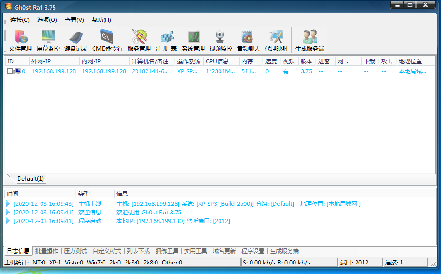This screenshot has width=441, height=274.
Task: Click the 端口: 2012 status bar entry
Action: 360,263
